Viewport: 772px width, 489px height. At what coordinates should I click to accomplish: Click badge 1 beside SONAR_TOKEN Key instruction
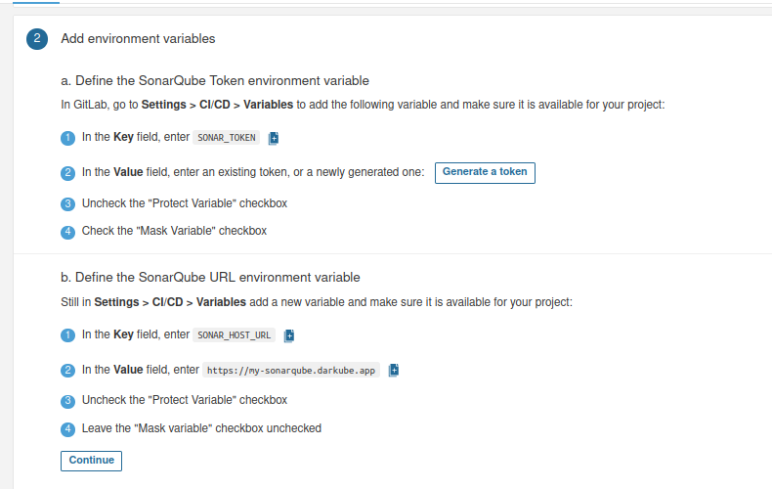(x=68, y=138)
